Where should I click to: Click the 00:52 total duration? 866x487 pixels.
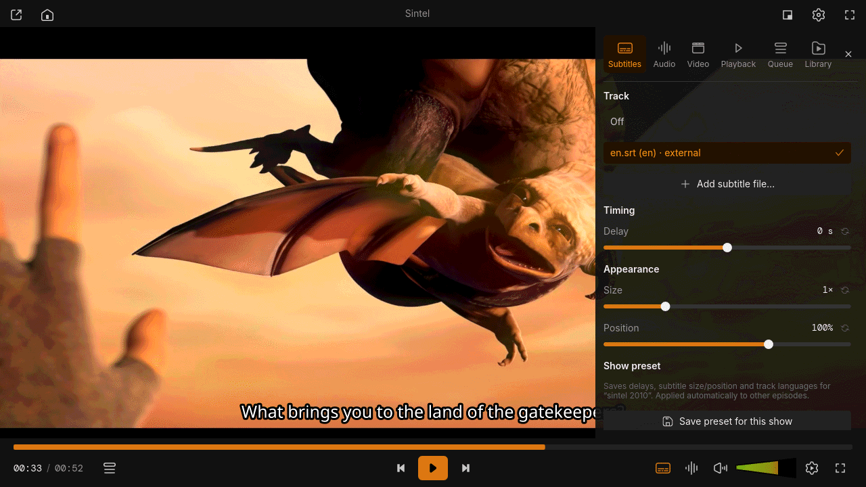(x=69, y=468)
